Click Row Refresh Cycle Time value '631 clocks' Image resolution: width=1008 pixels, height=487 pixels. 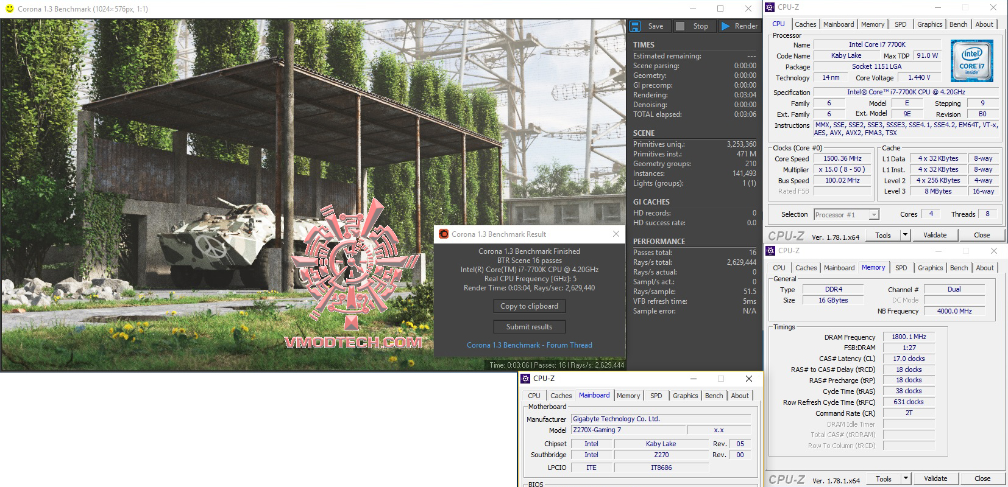909,402
